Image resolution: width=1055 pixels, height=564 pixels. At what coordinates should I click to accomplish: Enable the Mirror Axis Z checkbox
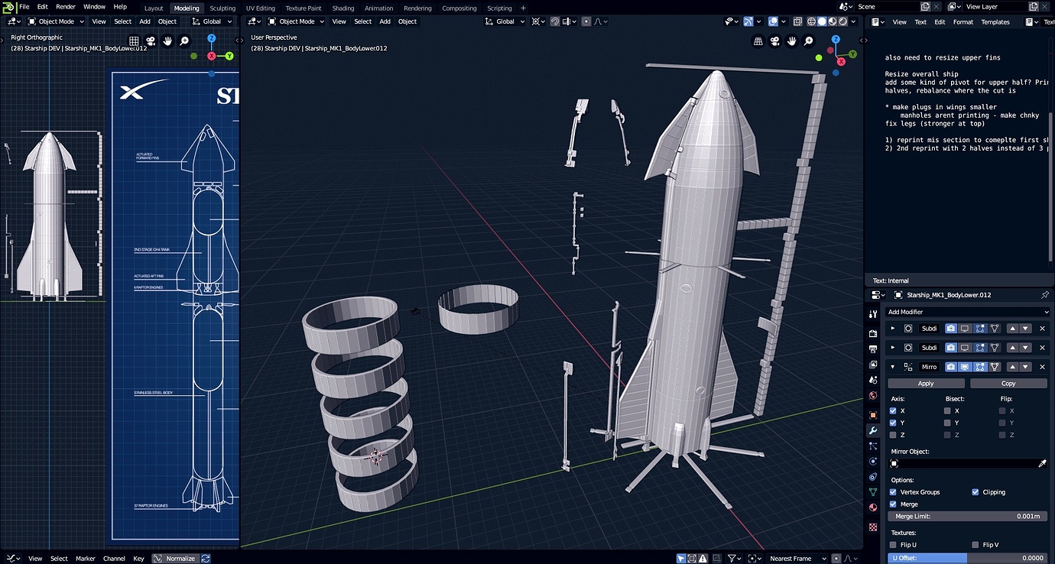(893, 435)
